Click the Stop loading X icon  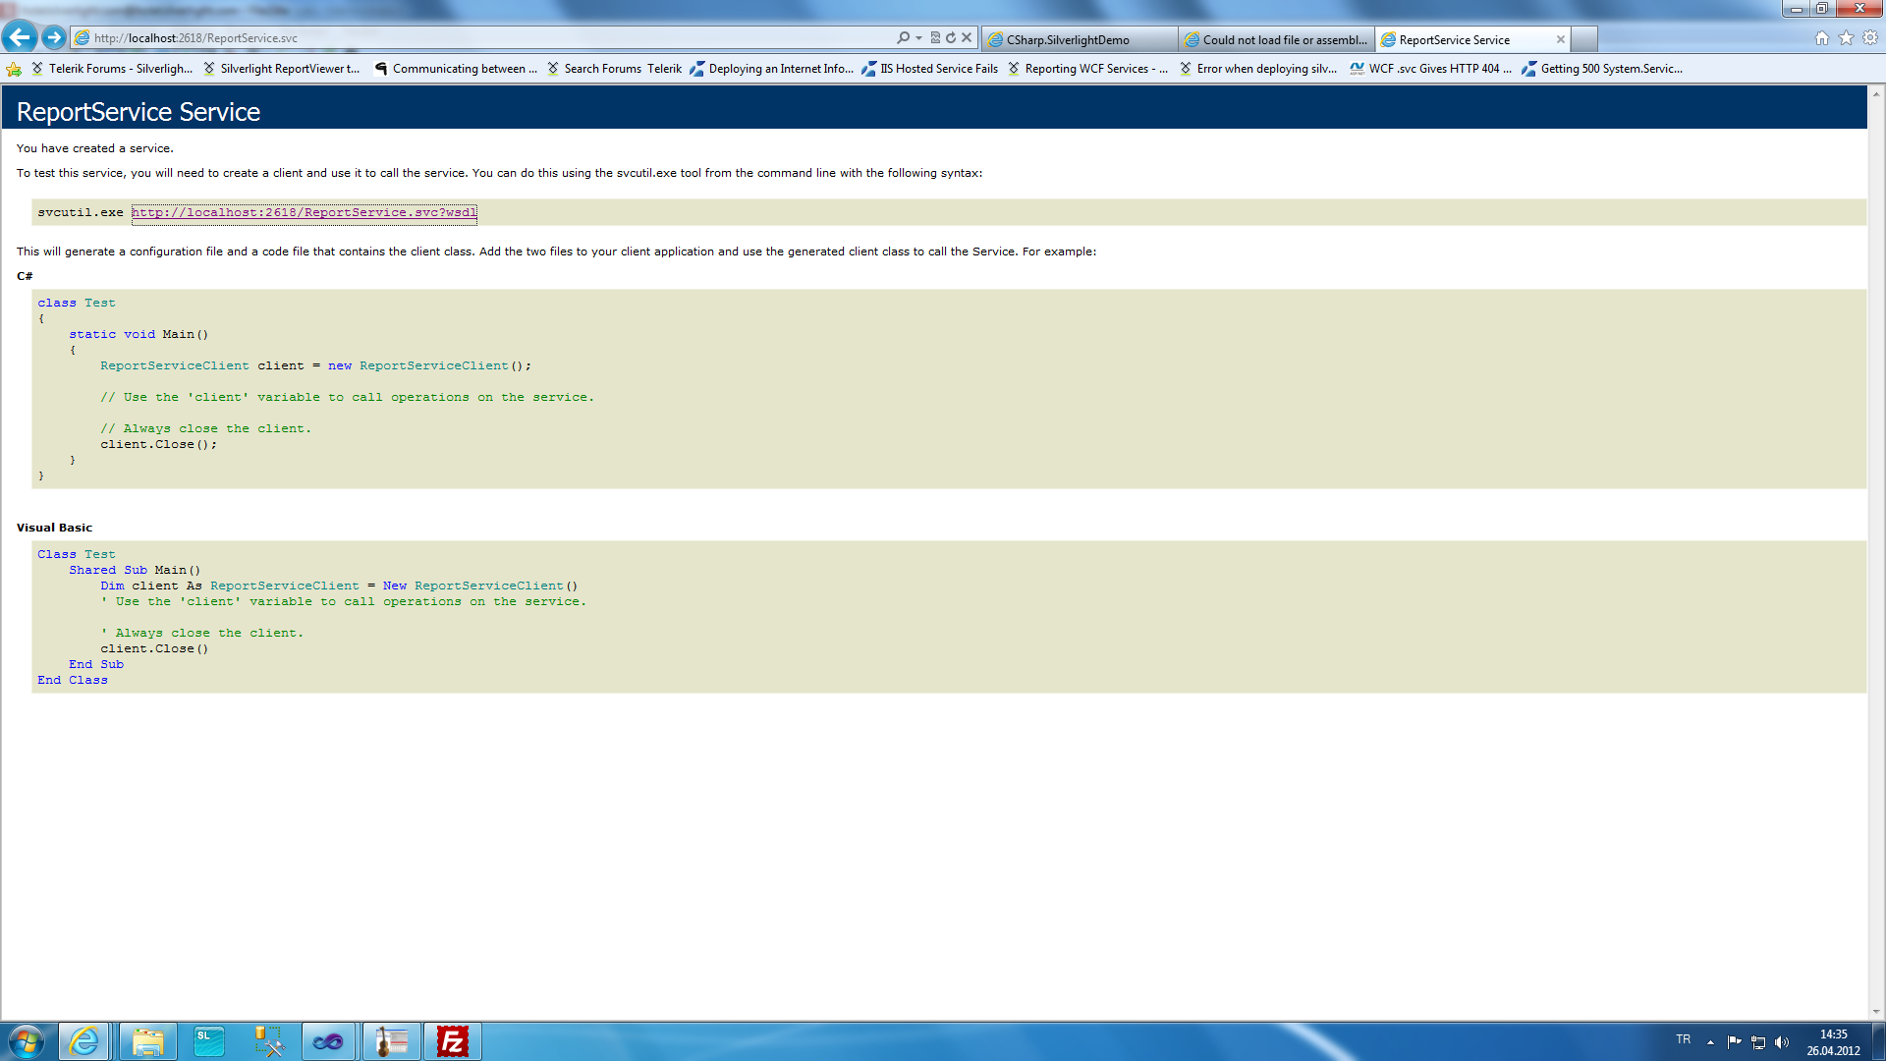(x=967, y=38)
